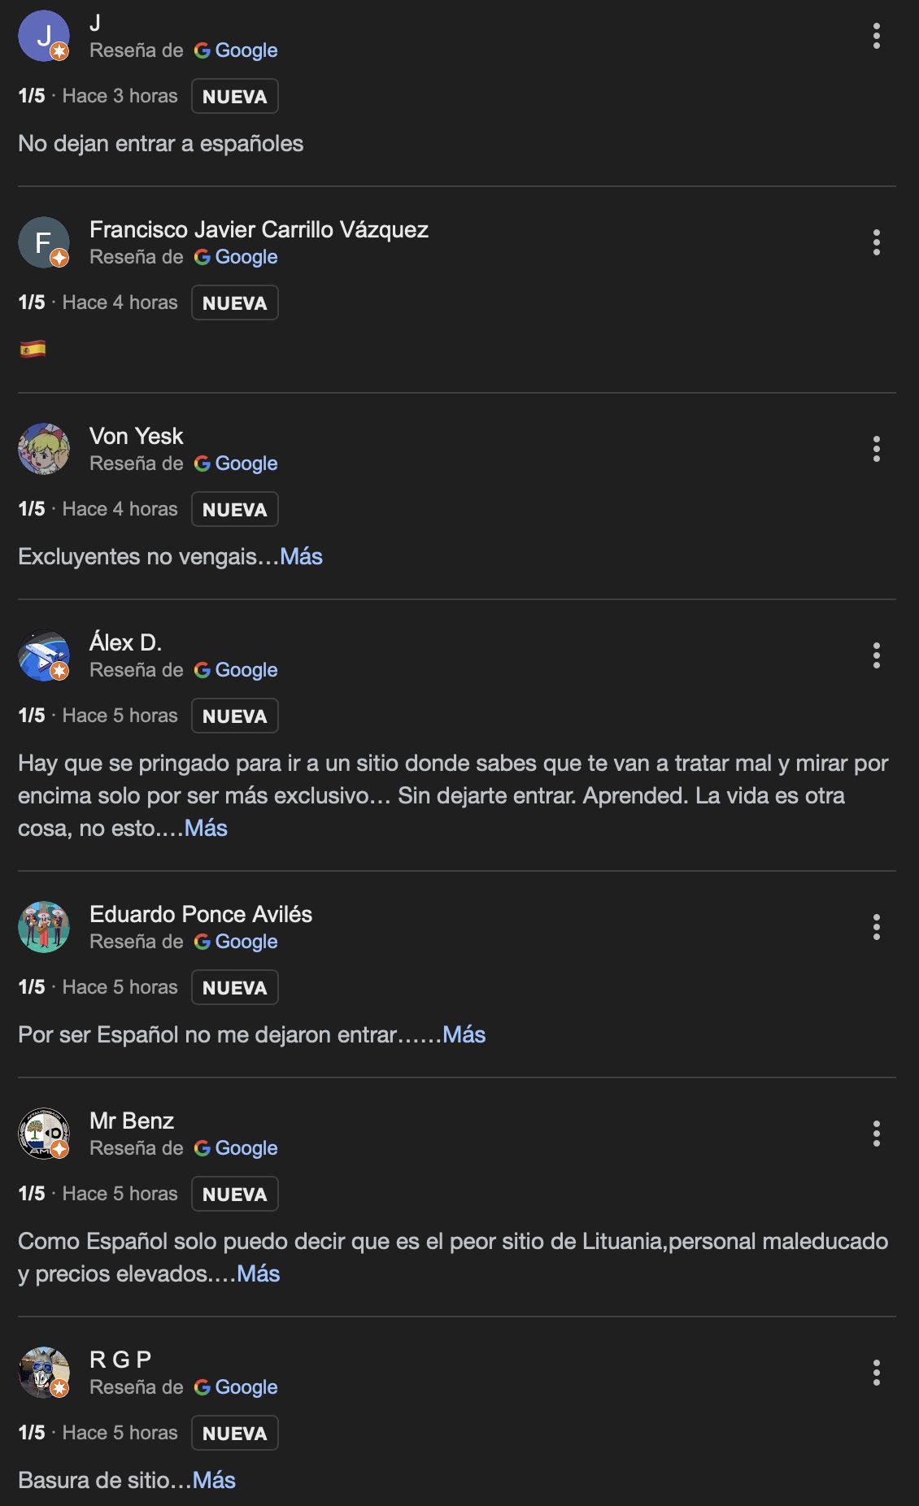Open options menu for Francisco Javier Carrillo Vázquez review

(876, 242)
